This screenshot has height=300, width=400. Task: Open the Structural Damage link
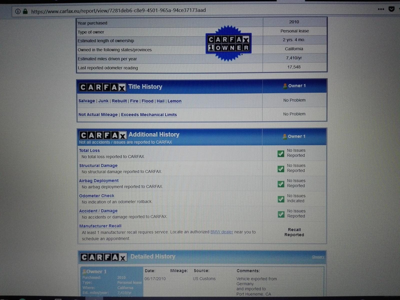pyautogui.click(x=98, y=165)
